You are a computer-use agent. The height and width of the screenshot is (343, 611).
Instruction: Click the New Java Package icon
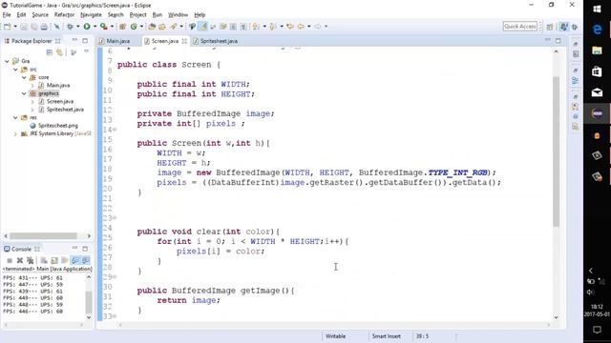click(122, 27)
